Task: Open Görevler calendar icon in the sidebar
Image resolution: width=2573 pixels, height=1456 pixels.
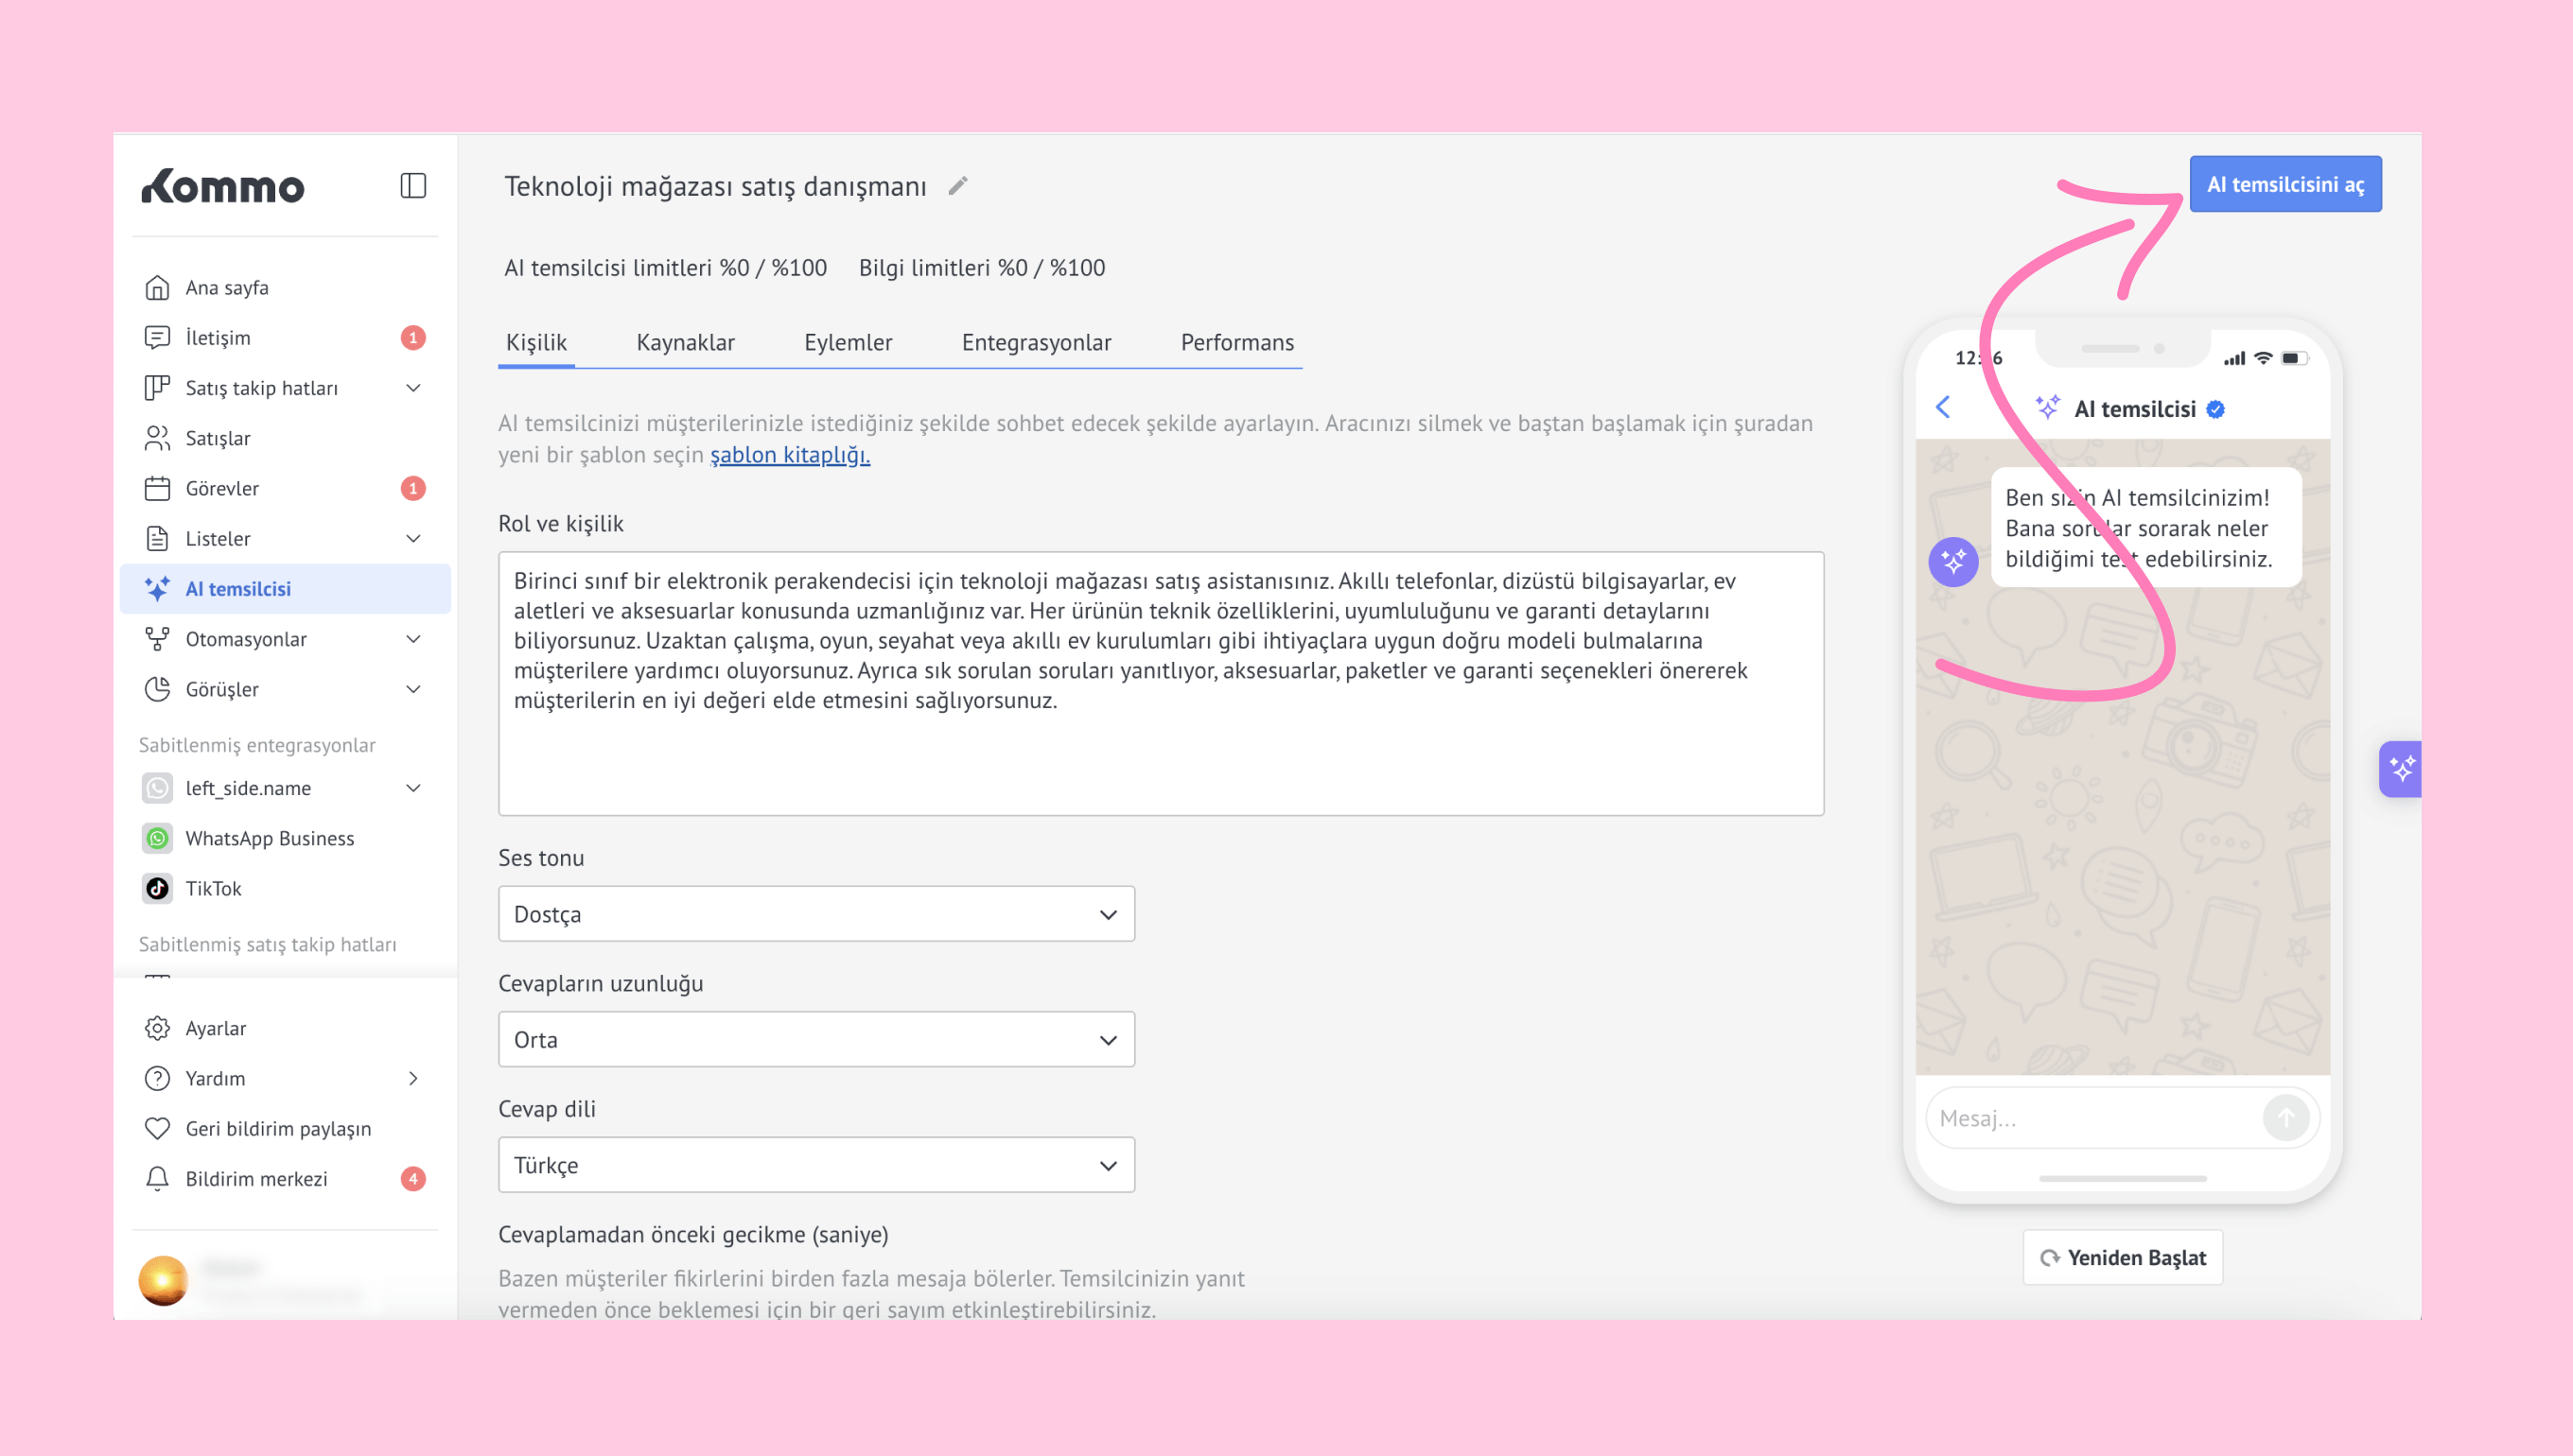Action: point(157,488)
